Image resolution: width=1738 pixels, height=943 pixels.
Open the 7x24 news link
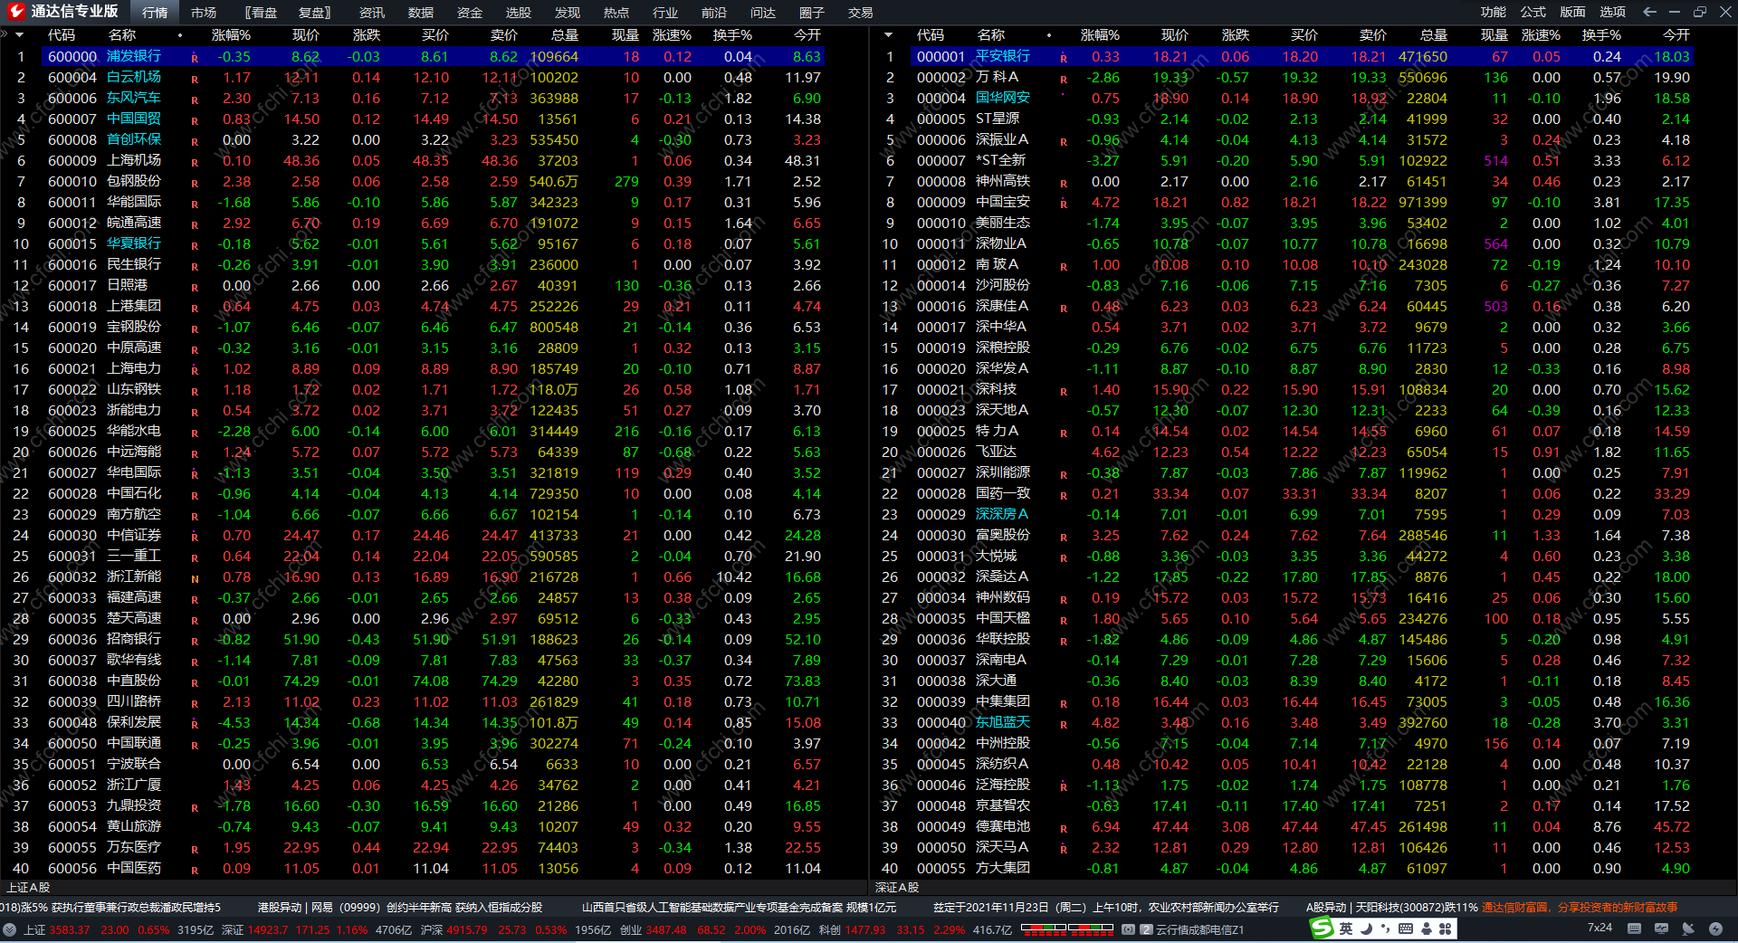pos(1600,928)
